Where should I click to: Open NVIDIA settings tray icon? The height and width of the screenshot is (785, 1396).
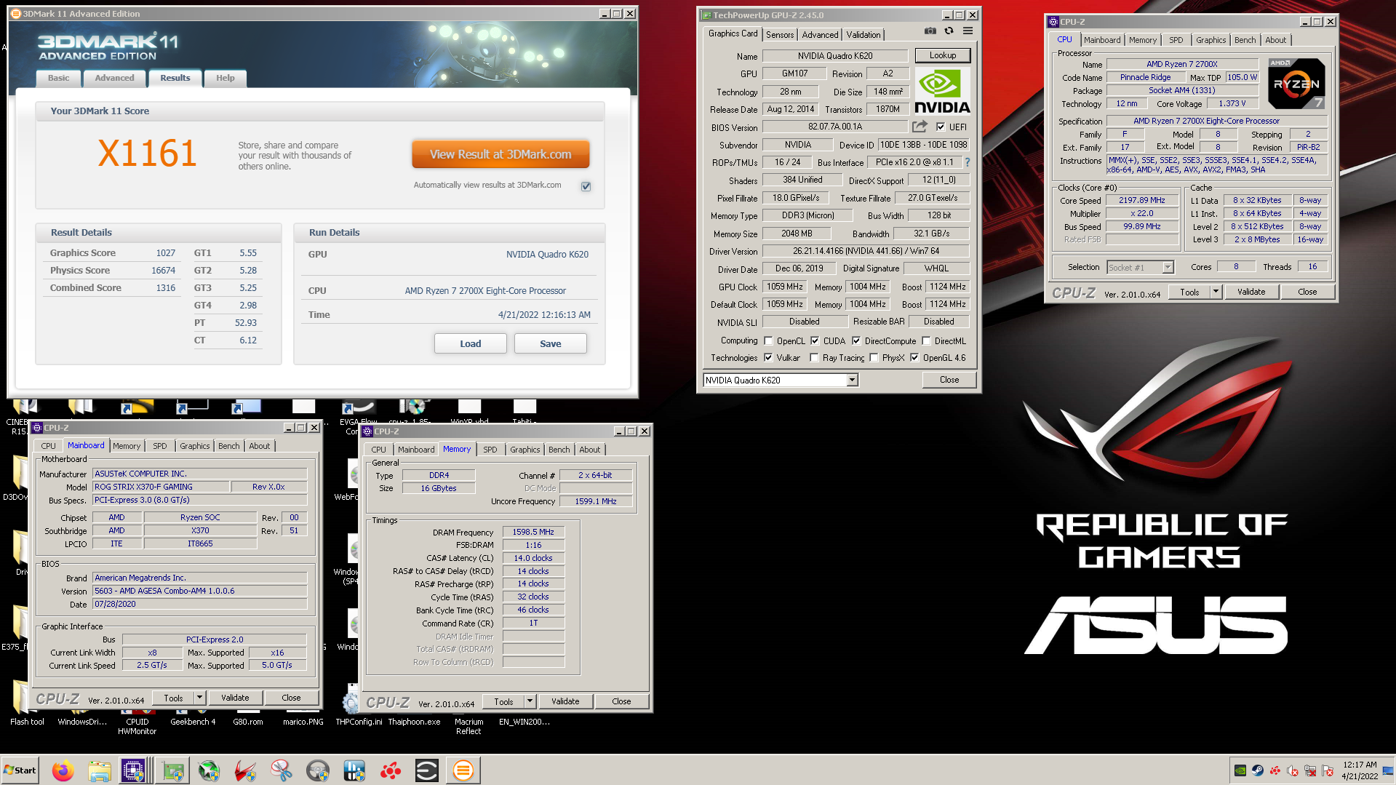click(x=1240, y=770)
